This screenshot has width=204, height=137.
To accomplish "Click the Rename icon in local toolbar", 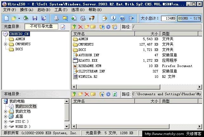I will [93, 94].
